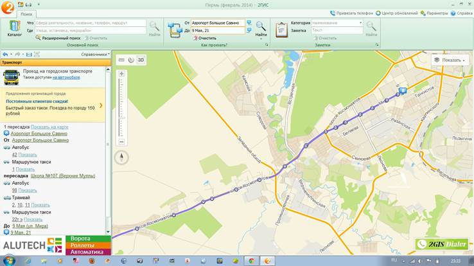Click Постоянным клиентам скидки! ad heading
The width and height of the screenshot is (474, 266).
[x=37, y=102]
